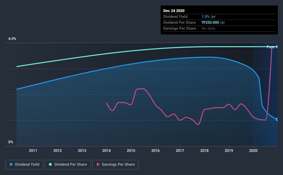283x175 pixels.
Task: Click the Dec 24 2020 tooltip header
Action: pos(174,11)
